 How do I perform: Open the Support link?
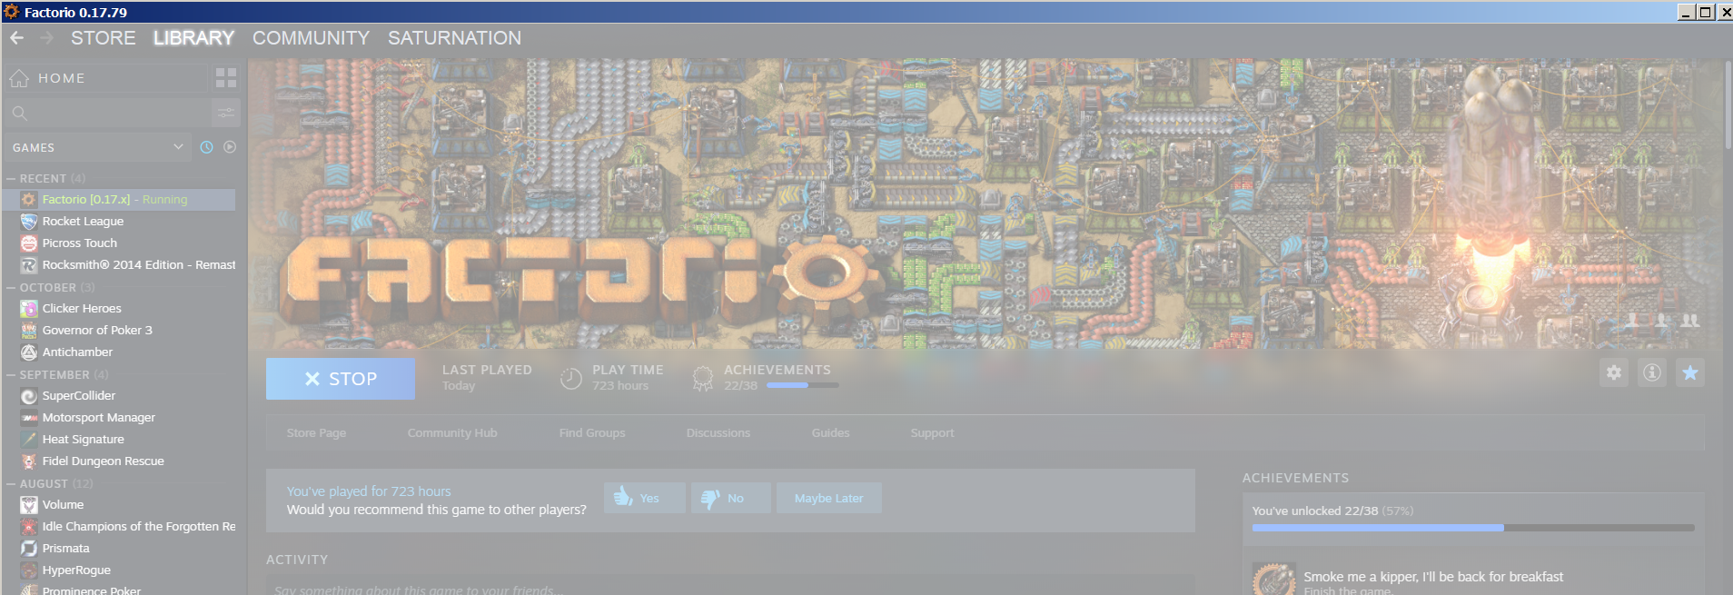coord(932,432)
